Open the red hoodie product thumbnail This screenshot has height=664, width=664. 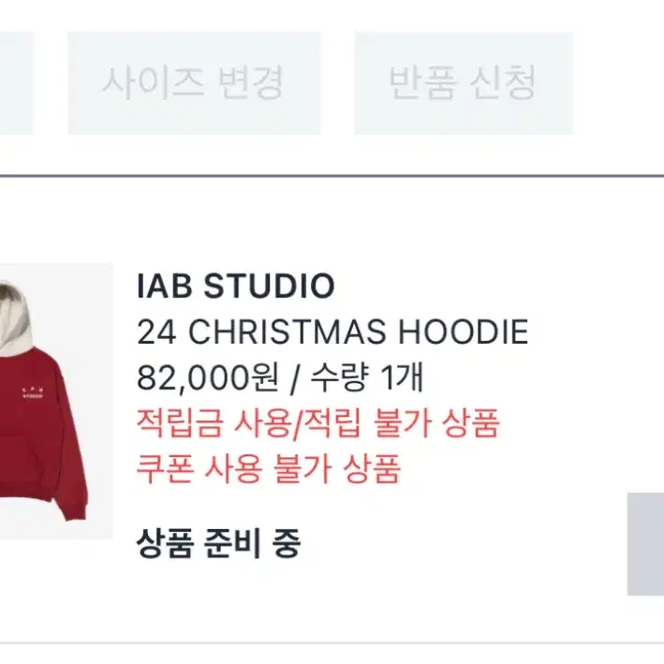pyautogui.click(x=56, y=401)
